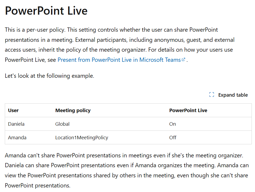Click the Amanda table cell

click(x=17, y=138)
